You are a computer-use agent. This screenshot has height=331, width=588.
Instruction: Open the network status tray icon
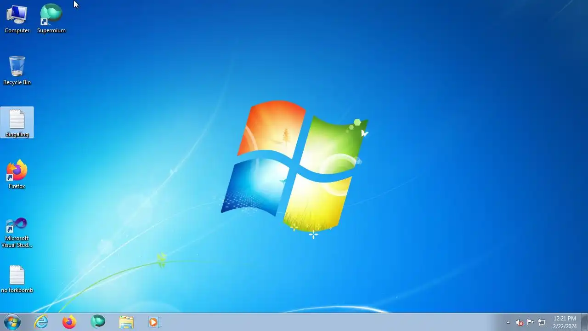(542, 322)
